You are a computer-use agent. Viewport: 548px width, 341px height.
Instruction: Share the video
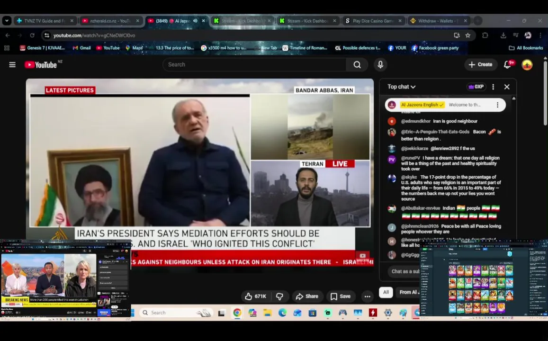pos(307,296)
